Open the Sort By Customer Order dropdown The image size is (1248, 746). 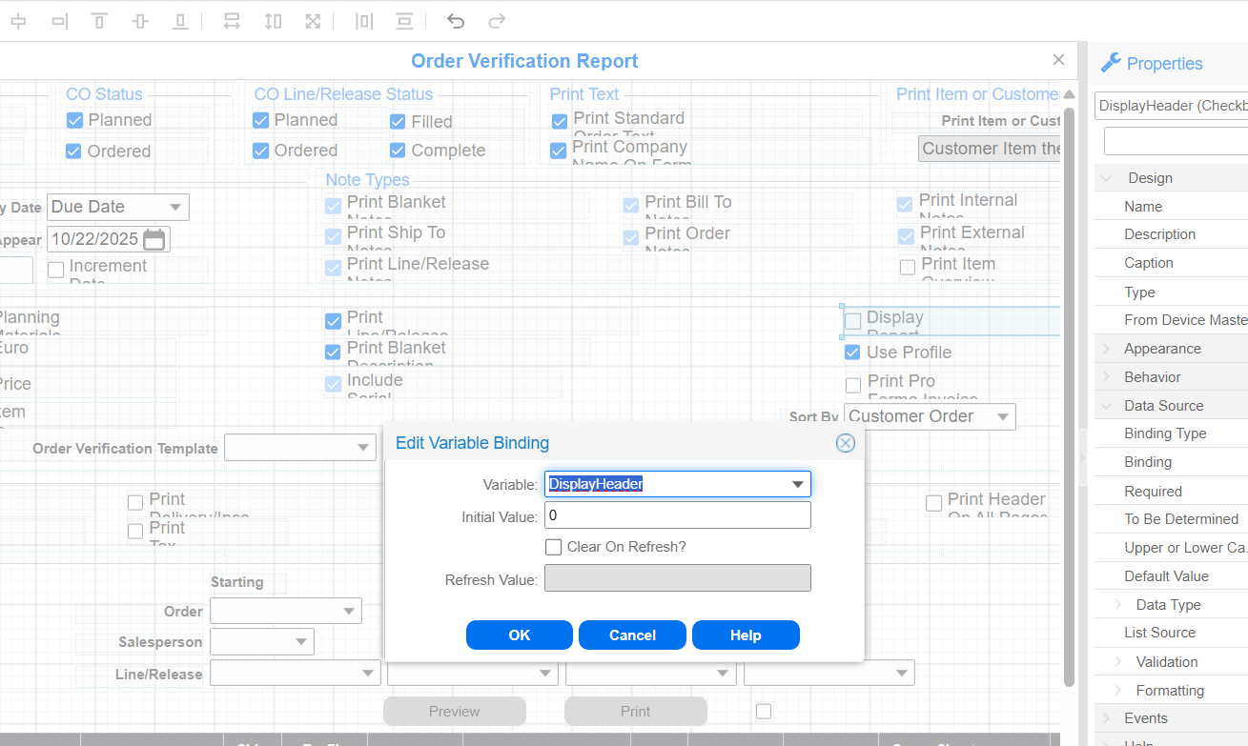pos(1002,416)
